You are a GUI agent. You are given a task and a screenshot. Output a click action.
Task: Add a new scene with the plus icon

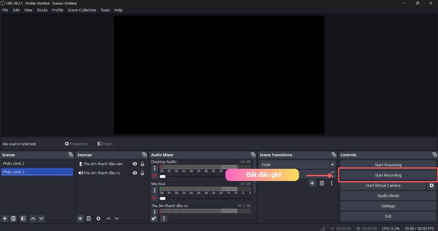(5, 218)
